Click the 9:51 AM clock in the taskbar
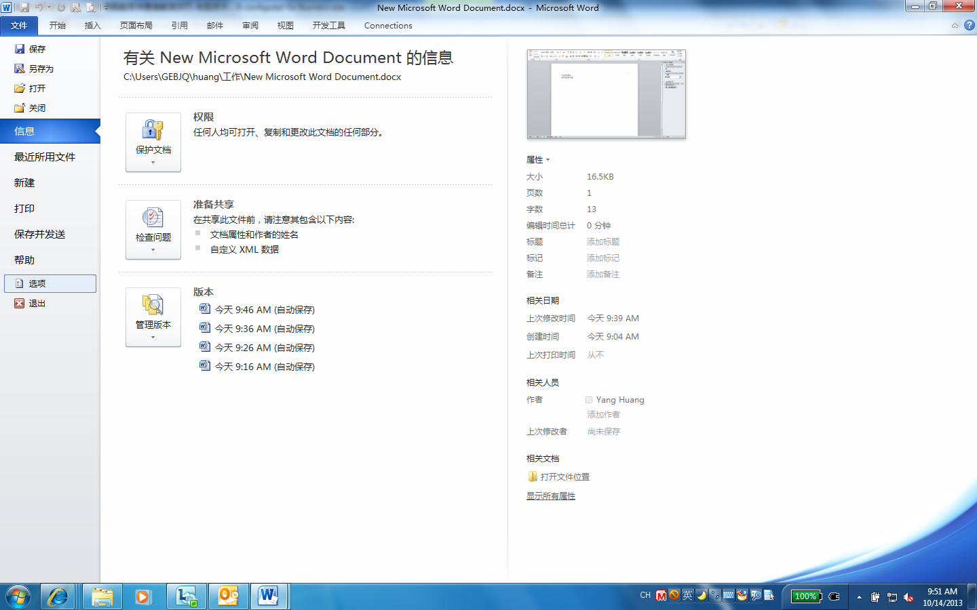This screenshot has height=610, width=977. click(x=942, y=592)
